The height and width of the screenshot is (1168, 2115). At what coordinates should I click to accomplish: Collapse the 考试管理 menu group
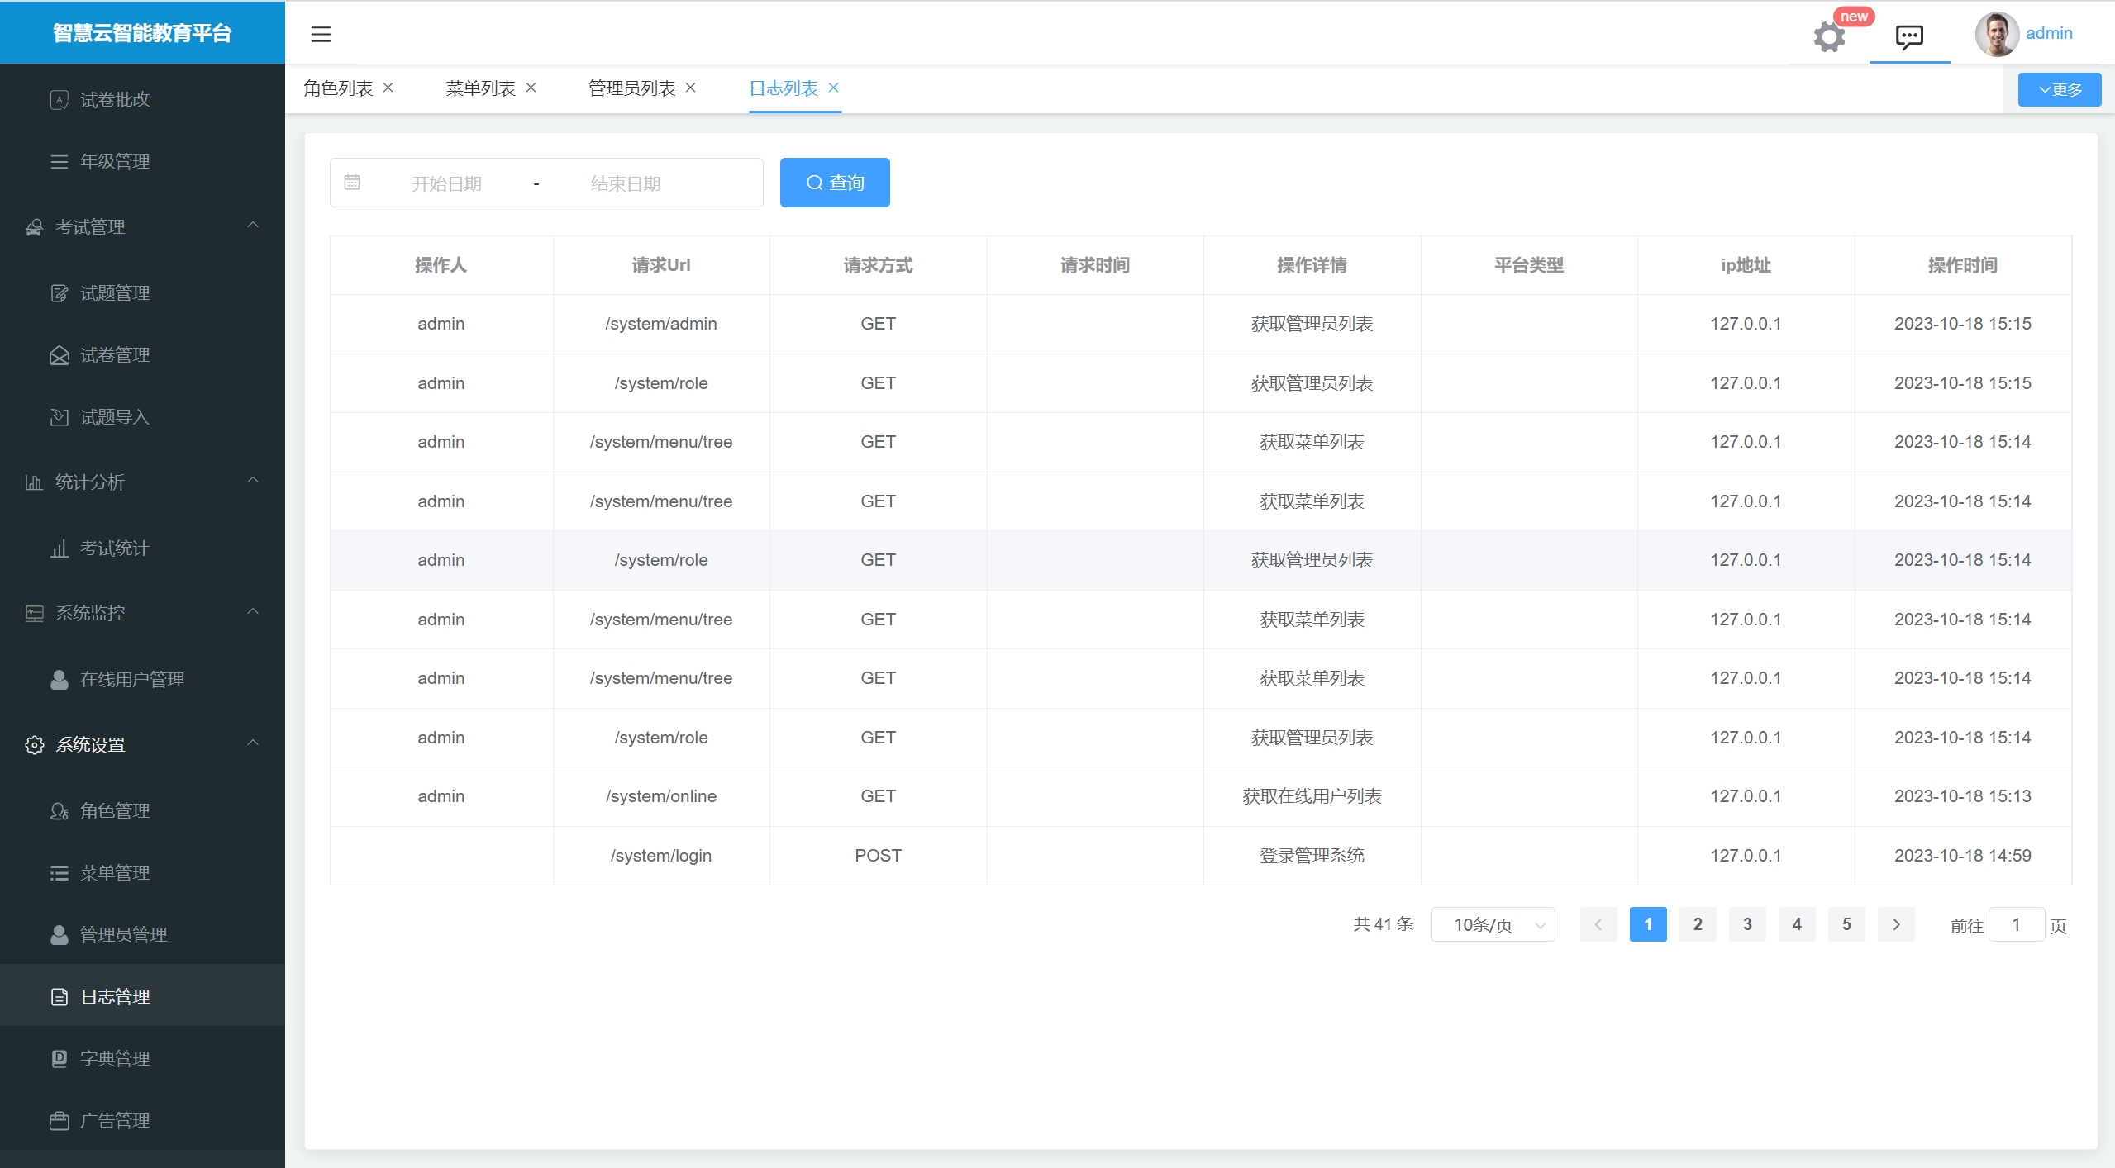click(x=253, y=226)
